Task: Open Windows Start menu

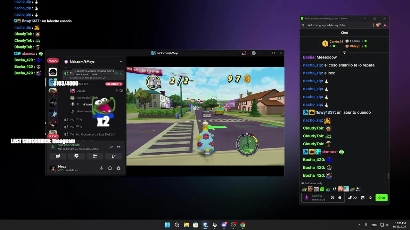Action: coord(168,225)
